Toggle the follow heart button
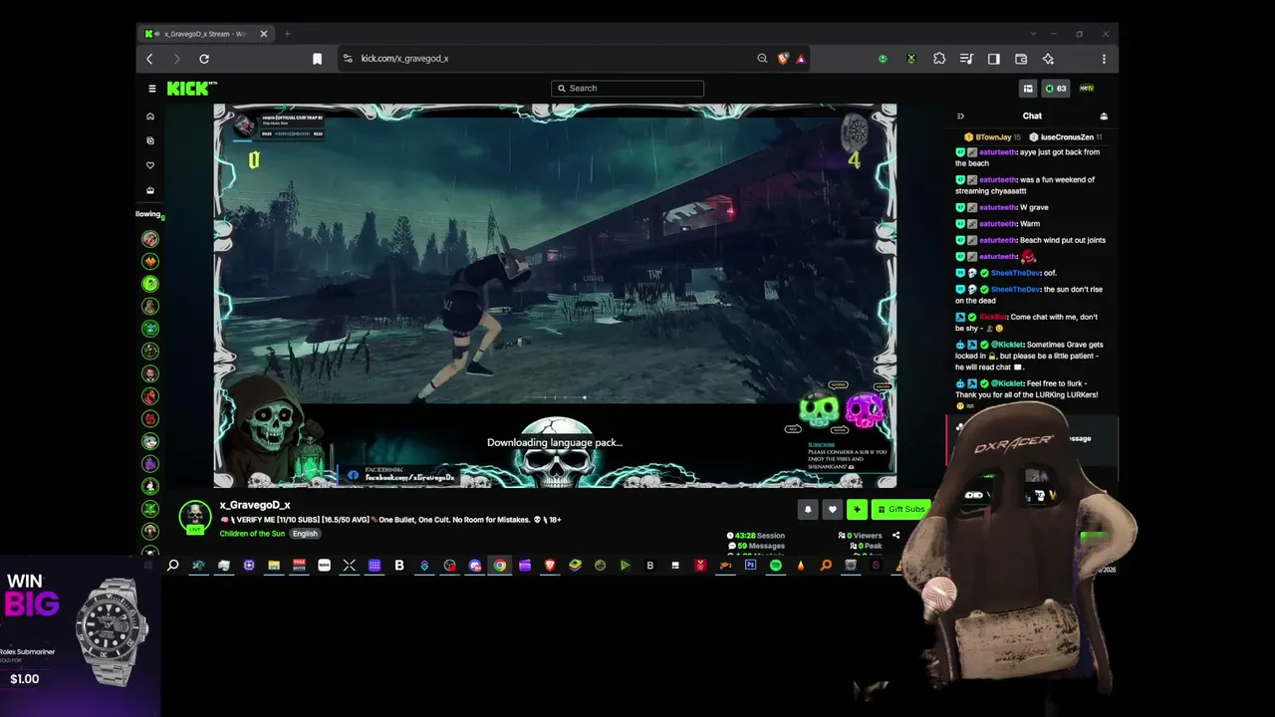 (833, 510)
